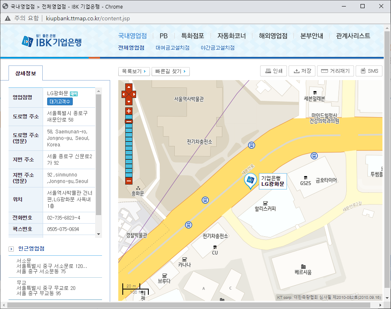Click the 금호타이어 map label
The width and height of the screenshot is (391, 309).
pyautogui.click(x=326, y=180)
